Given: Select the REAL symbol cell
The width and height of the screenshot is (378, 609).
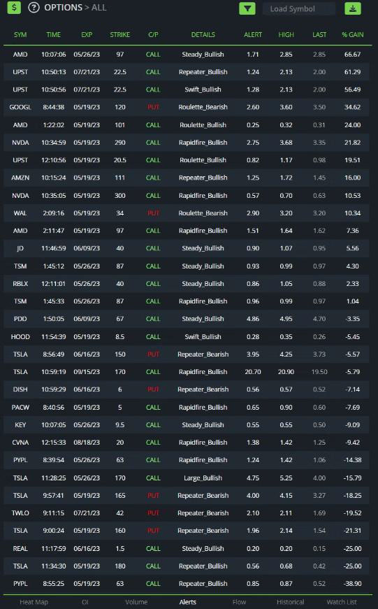Looking at the screenshot, I should (20, 549).
